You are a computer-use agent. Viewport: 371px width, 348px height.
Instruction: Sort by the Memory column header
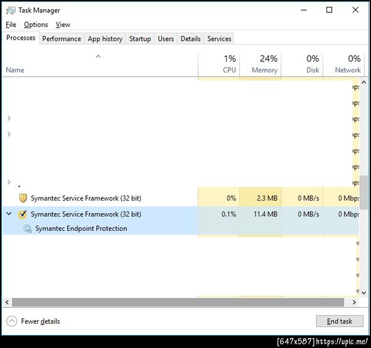(x=260, y=64)
